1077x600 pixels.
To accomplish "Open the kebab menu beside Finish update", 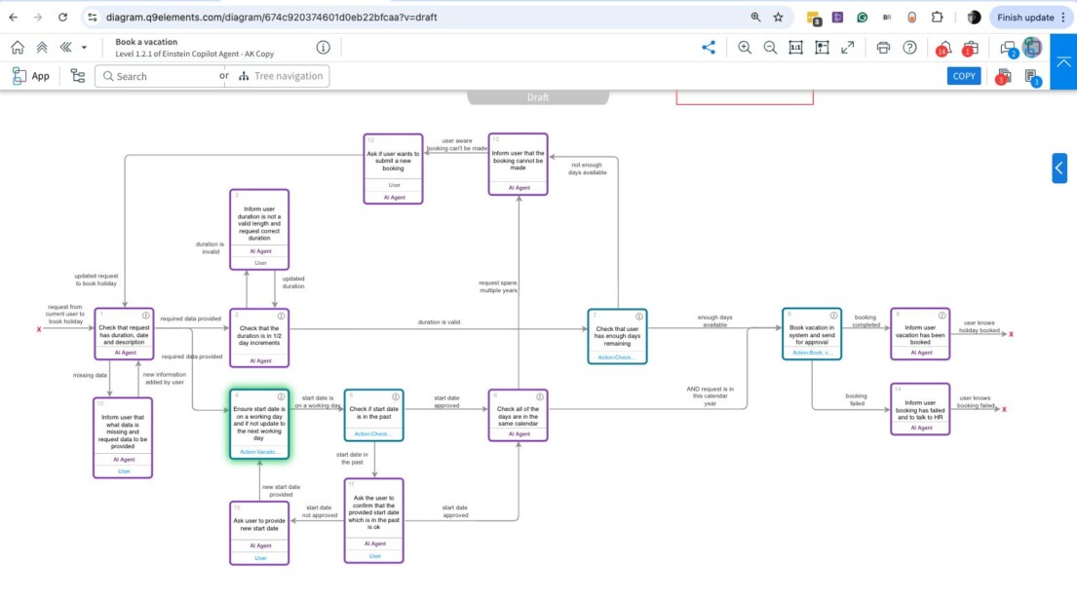I will pos(1065,17).
